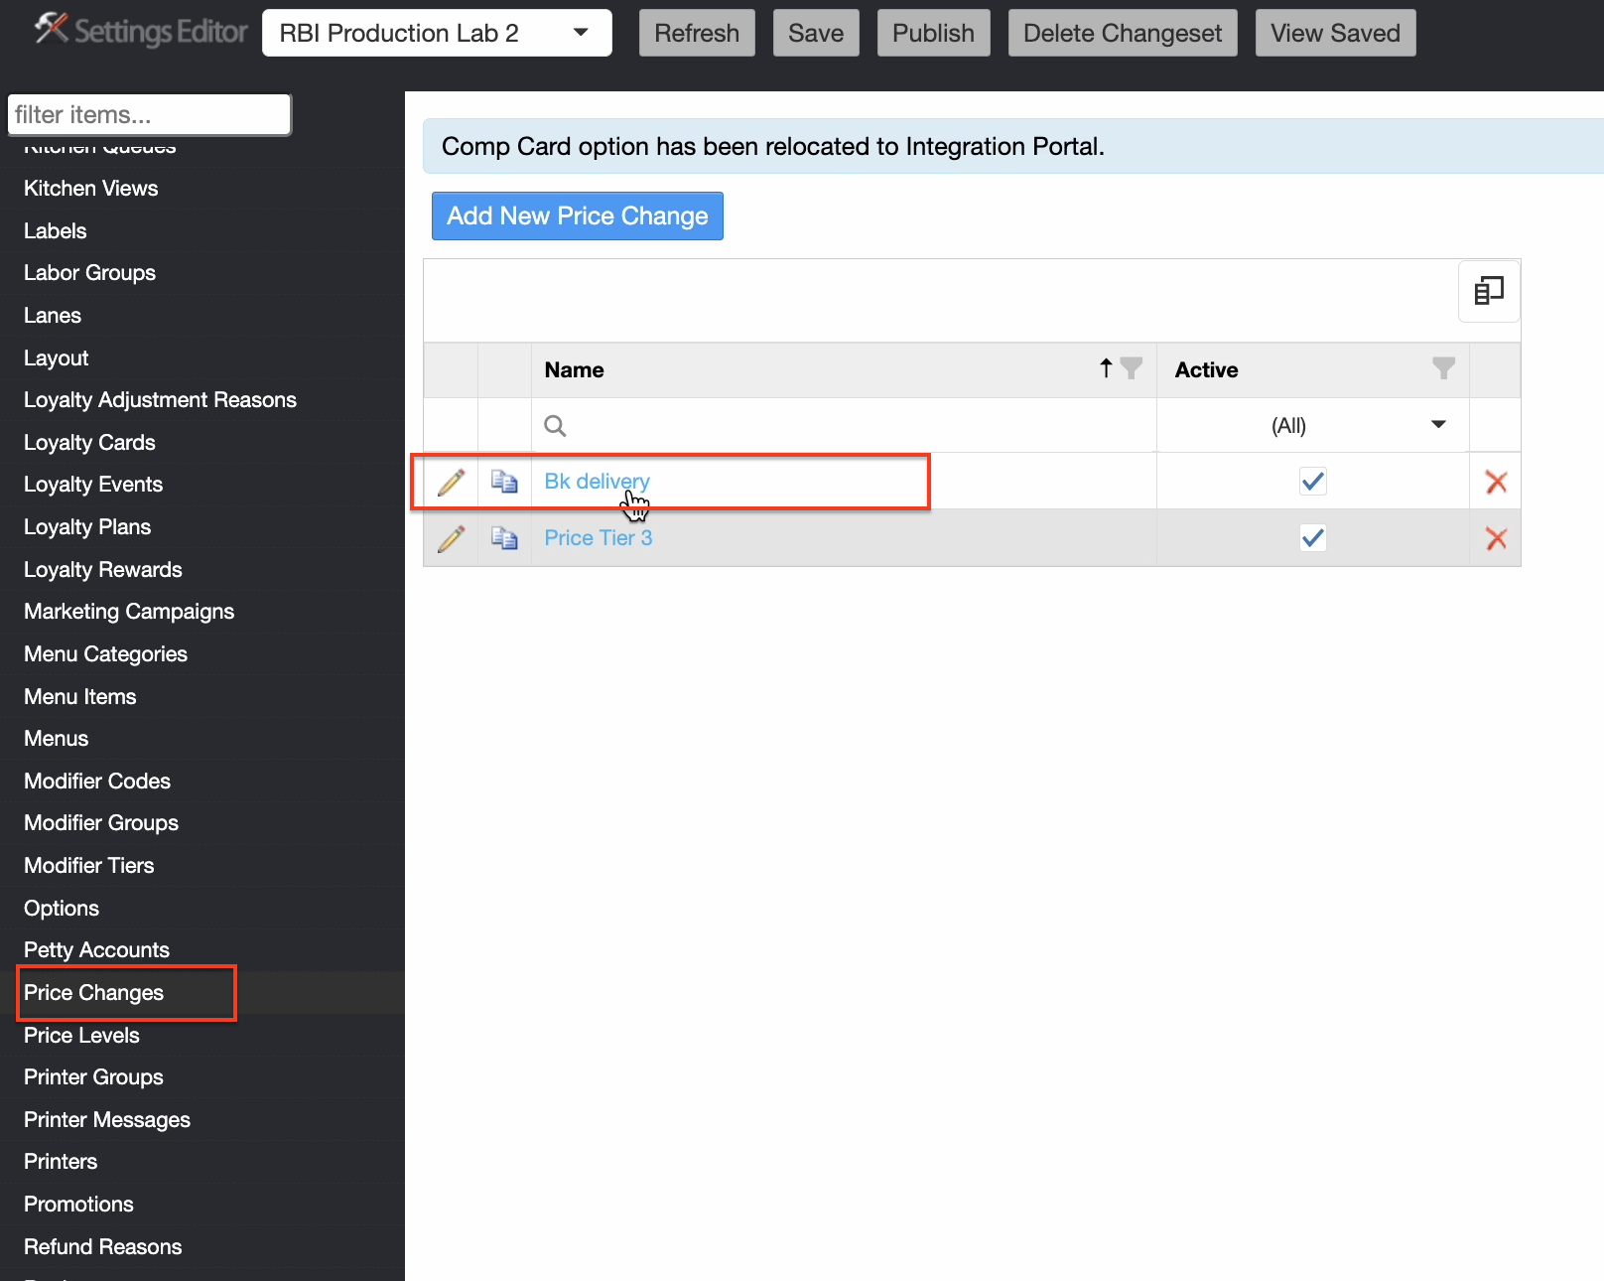Open the Bk delivery link
This screenshot has width=1604, height=1281.
click(597, 481)
